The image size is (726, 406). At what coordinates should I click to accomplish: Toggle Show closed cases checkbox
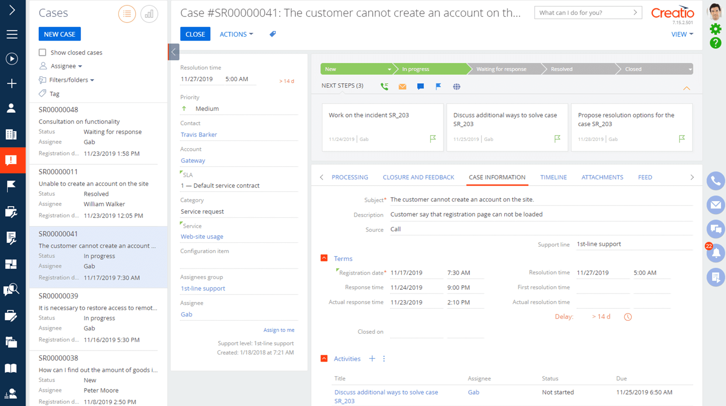[42, 52]
